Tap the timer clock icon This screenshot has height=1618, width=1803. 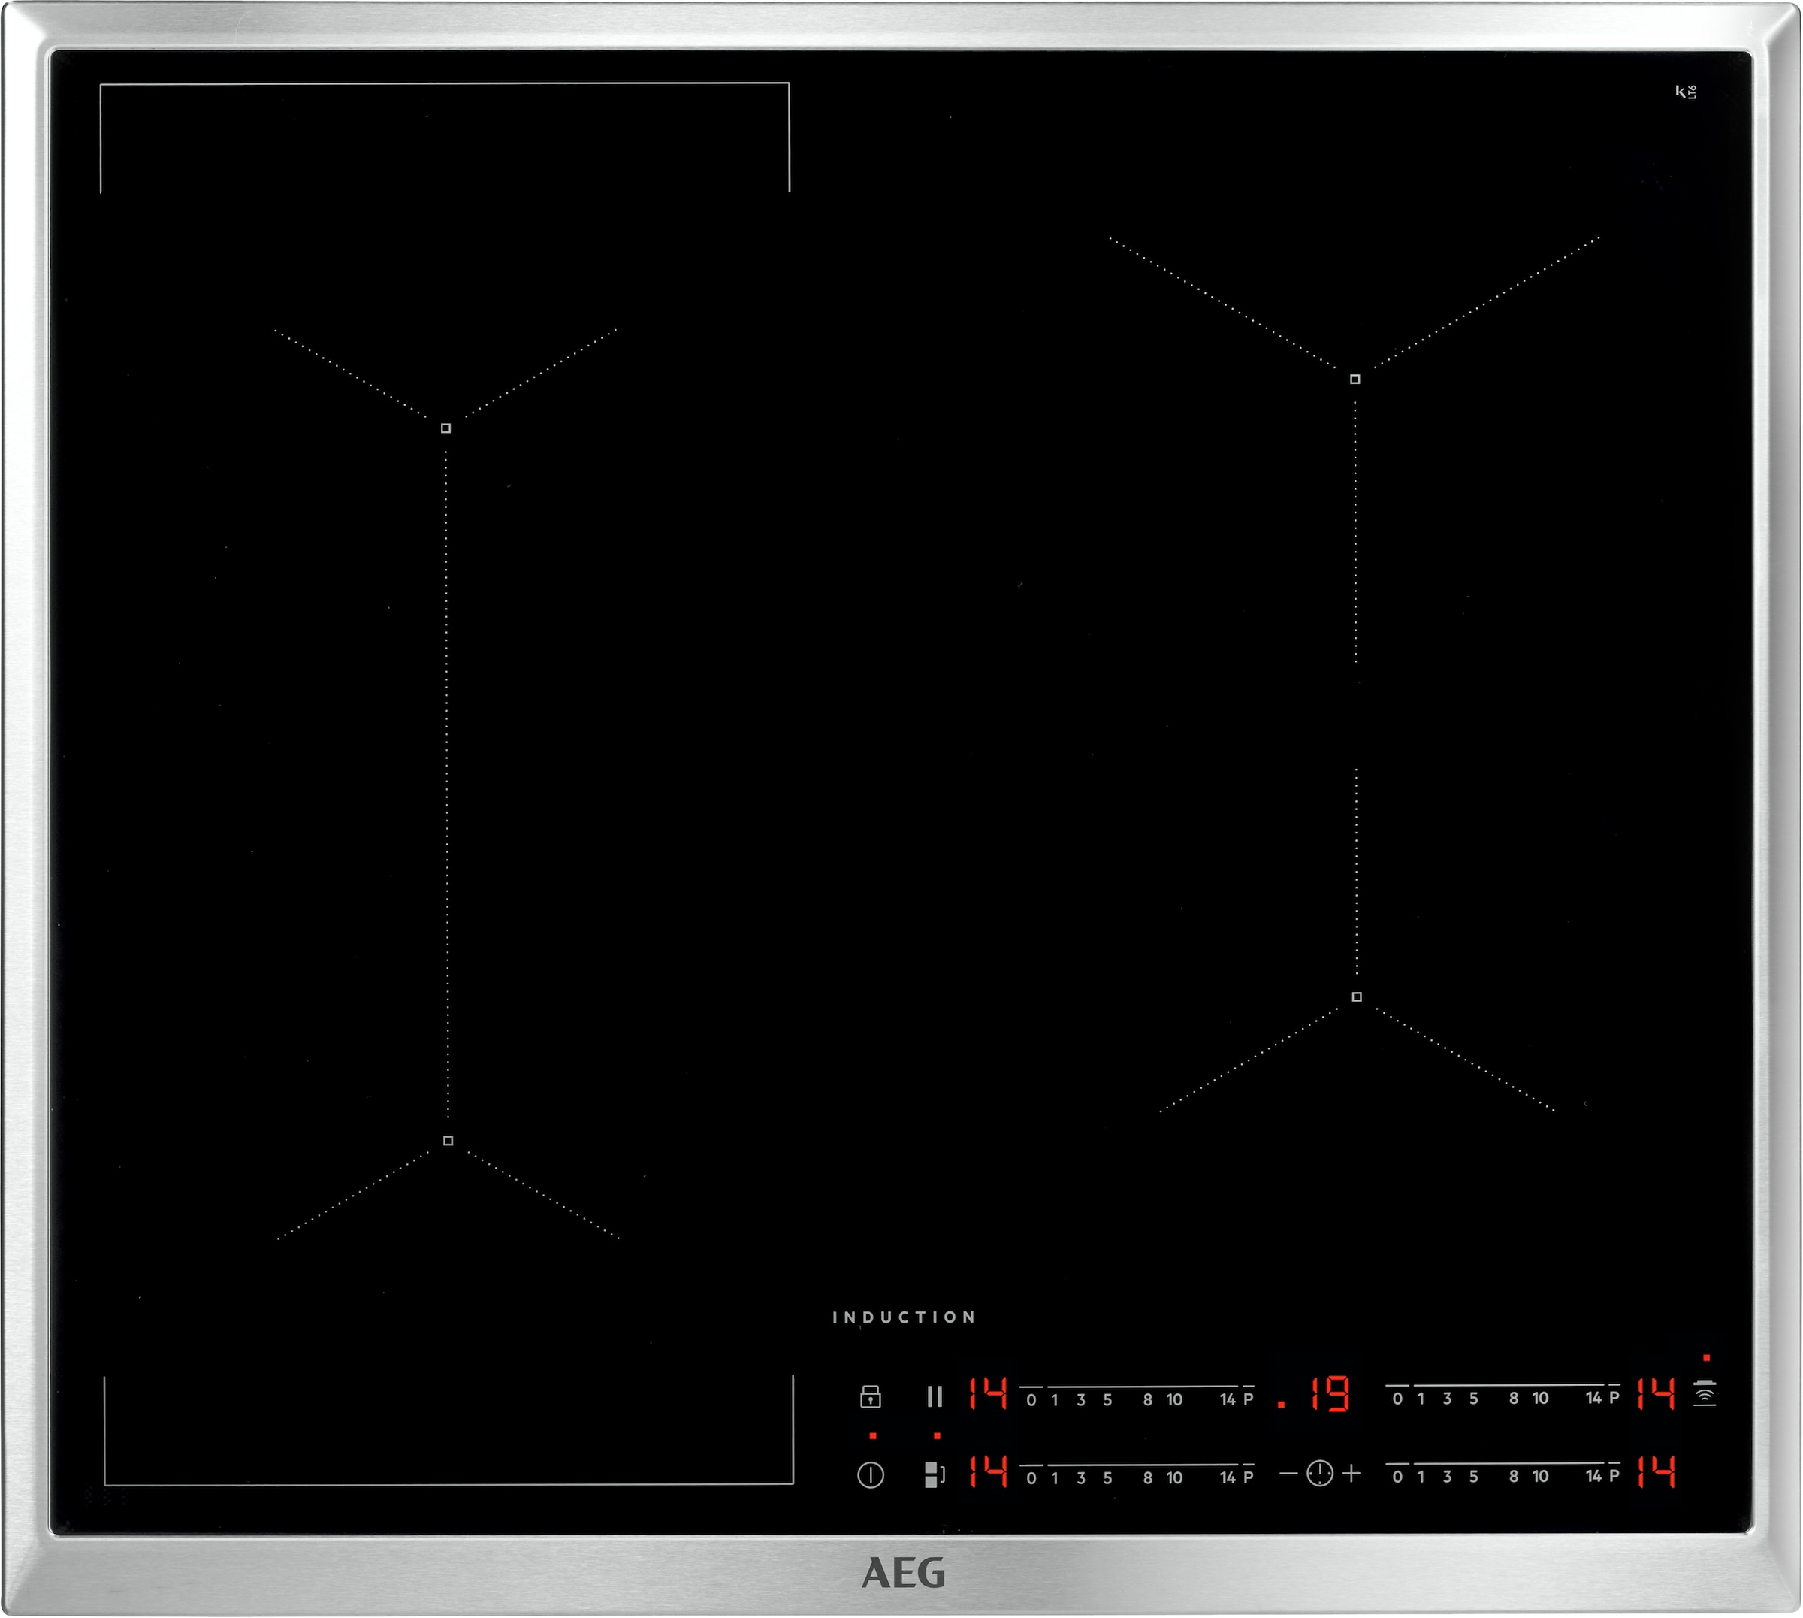[1320, 1474]
